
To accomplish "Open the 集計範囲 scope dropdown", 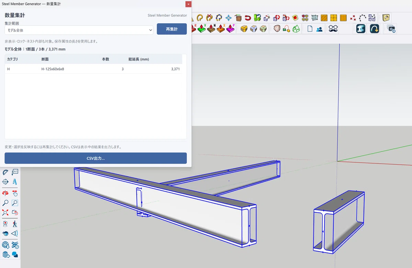I will point(79,30).
